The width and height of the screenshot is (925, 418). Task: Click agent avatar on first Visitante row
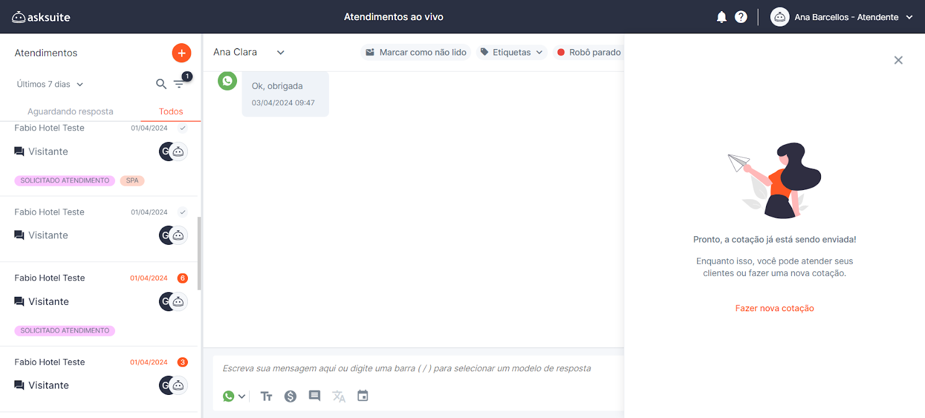[173, 151]
